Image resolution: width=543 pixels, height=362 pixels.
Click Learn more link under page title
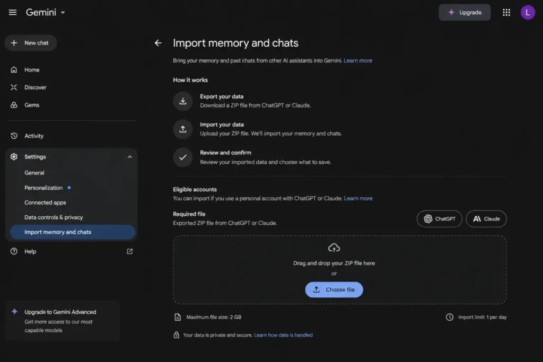click(x=358, y=60)
